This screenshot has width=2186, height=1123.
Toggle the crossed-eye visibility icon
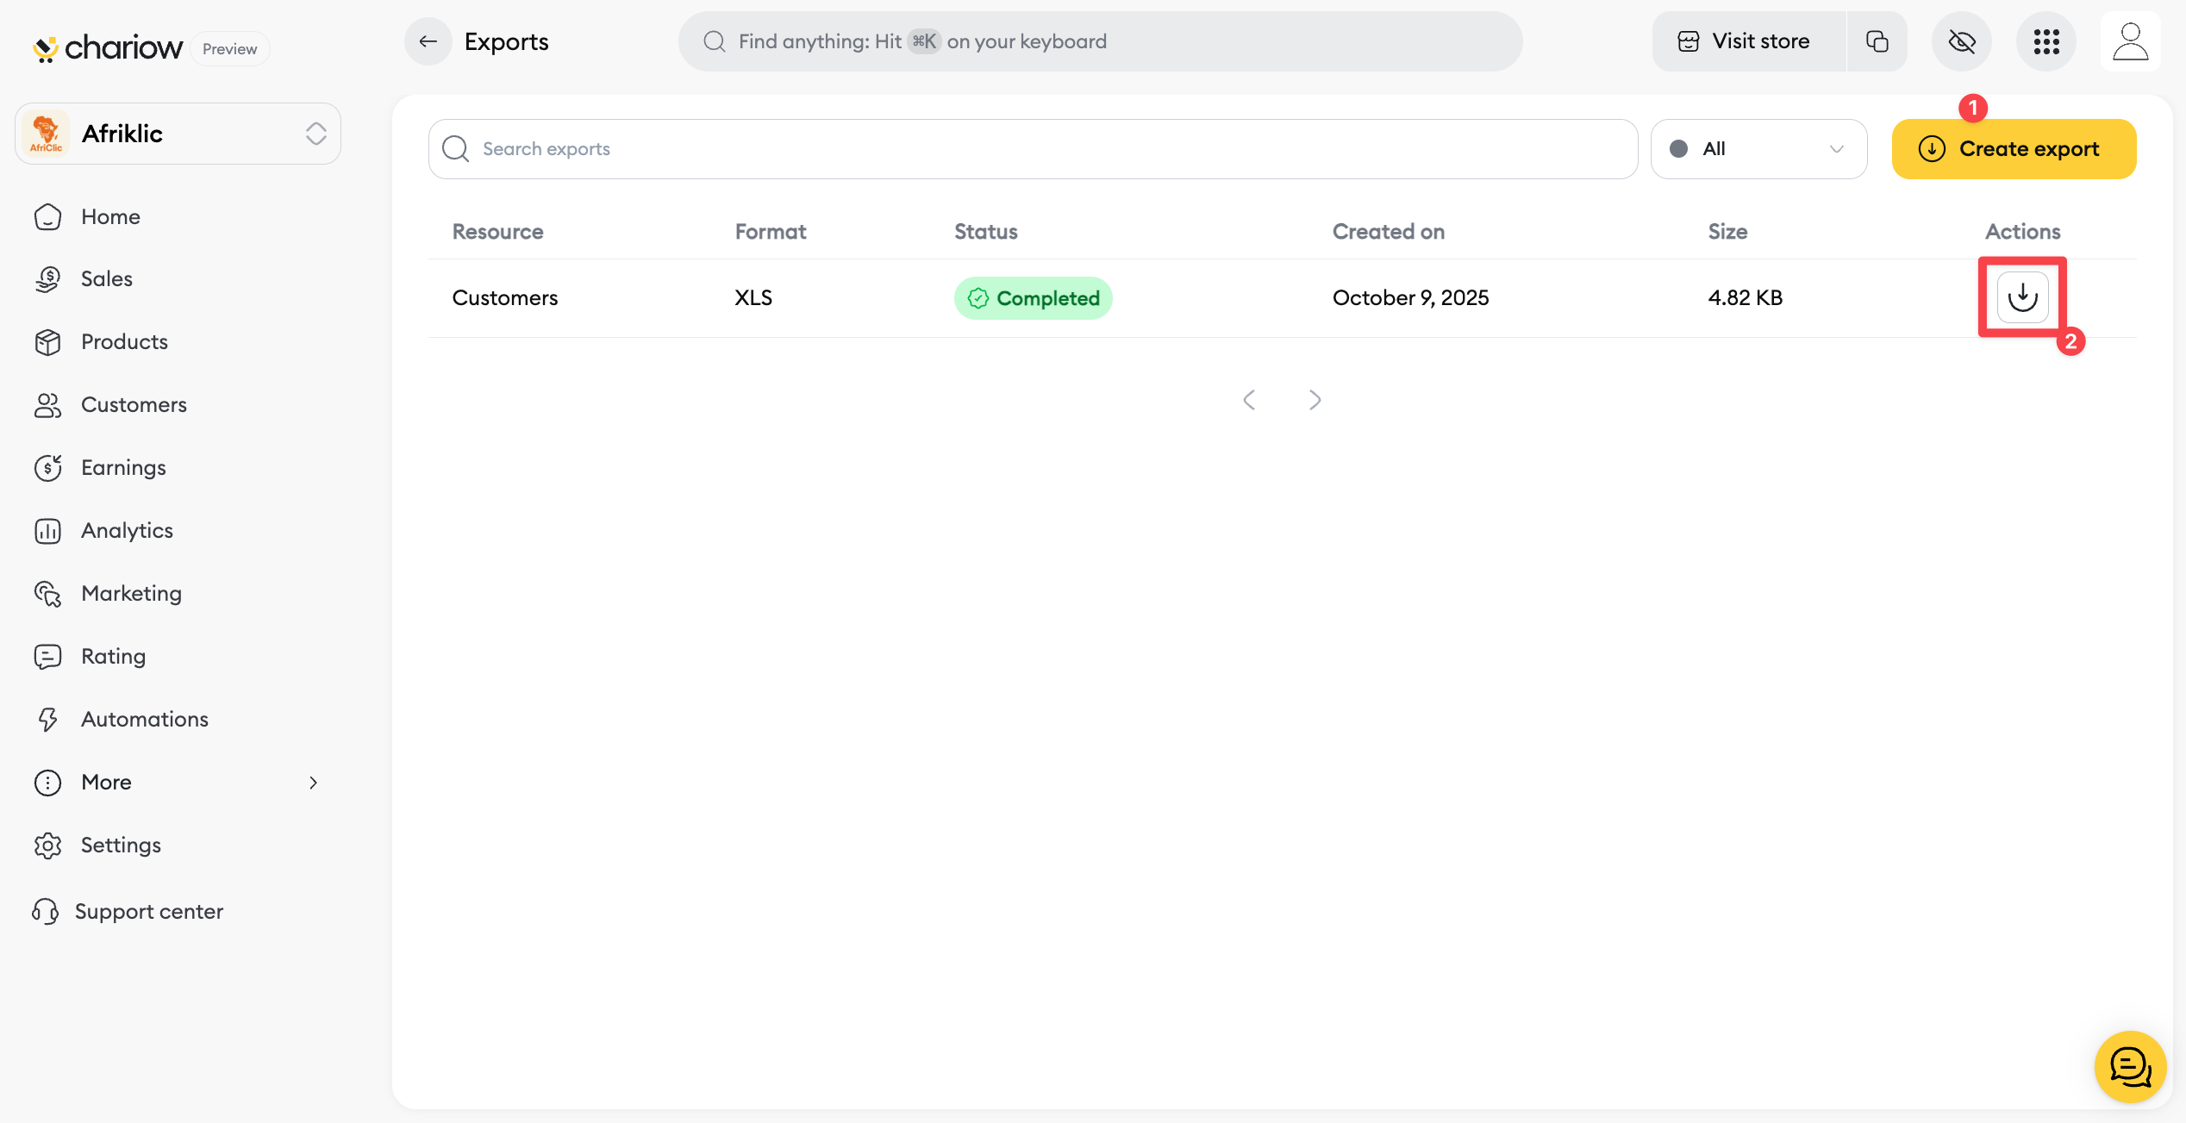[x=1961, y=41]
